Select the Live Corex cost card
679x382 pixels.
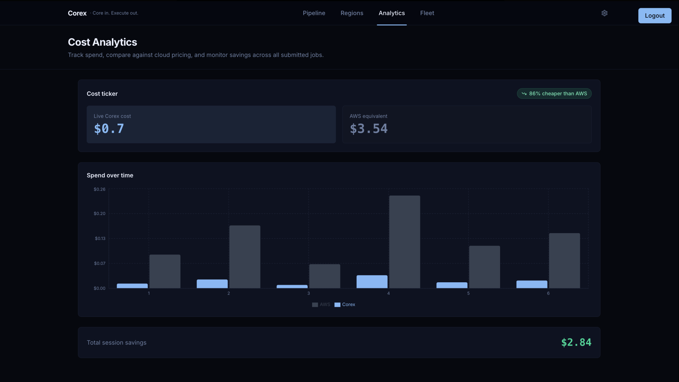(x=211, y=124)
